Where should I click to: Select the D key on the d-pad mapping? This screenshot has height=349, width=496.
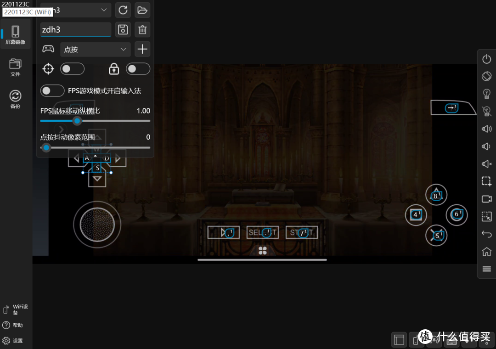coord(107,158)
